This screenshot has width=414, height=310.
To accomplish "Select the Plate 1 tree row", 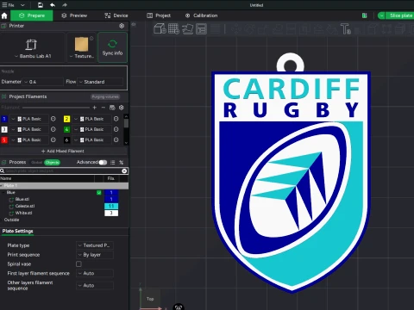I will pos(64,186).
